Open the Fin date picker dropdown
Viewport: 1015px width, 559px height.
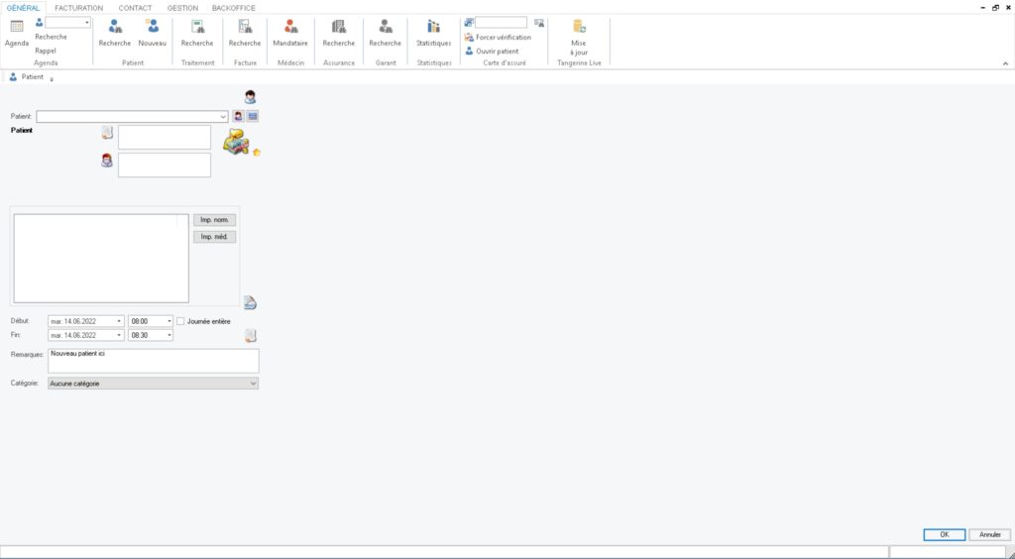[119, 336]
